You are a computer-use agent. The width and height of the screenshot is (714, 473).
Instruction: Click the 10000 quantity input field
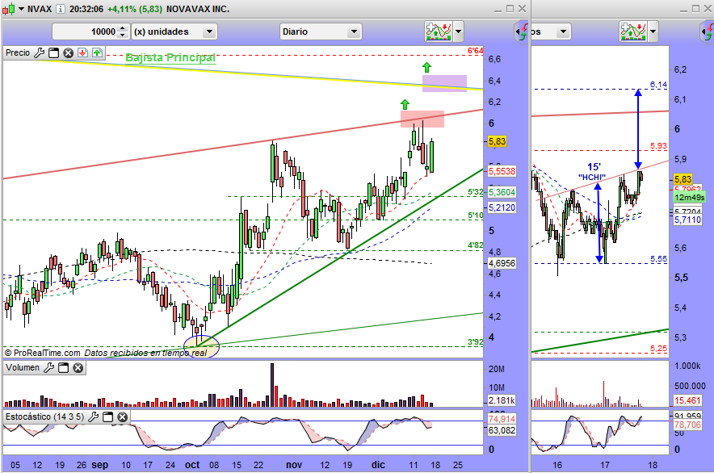85,31
